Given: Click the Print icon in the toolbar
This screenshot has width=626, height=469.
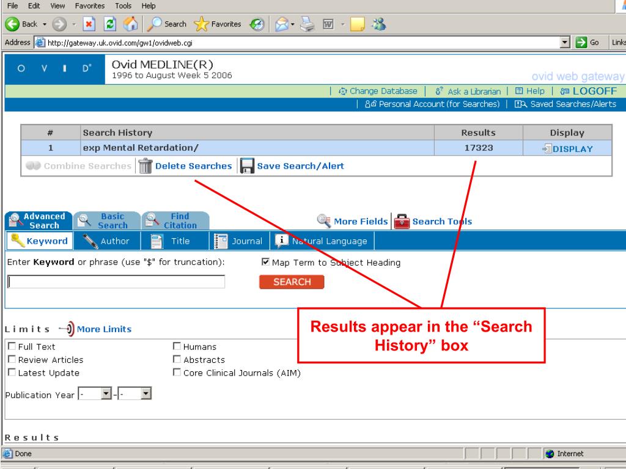Looking at the screenshot, I should pos(307,24).
